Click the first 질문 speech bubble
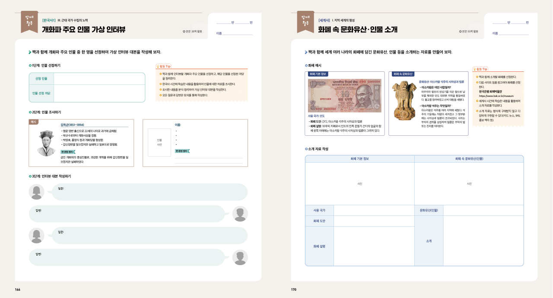This screenshot has height=298, width=553. tap(149, 192)
